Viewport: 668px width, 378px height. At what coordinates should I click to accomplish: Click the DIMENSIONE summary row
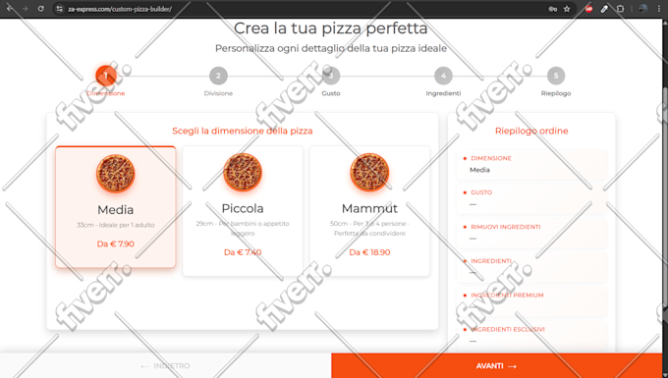[531, 164]
